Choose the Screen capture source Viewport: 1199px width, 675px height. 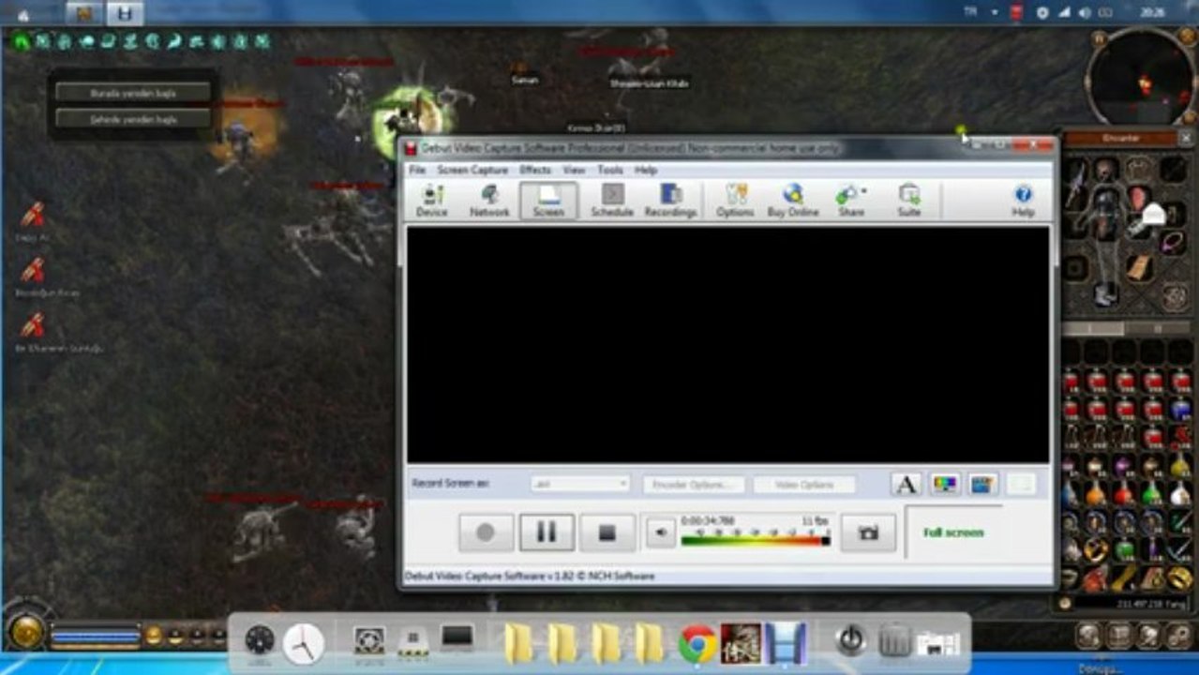pyautogui.click(x=548, y=201)
